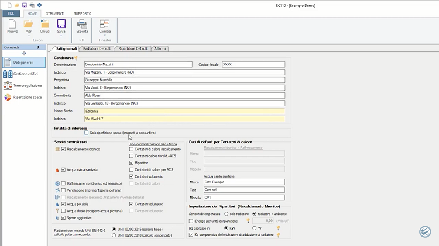Viewport: 439px width, 246px height.
Task: Click the FILE button
Action: (11, 13)
